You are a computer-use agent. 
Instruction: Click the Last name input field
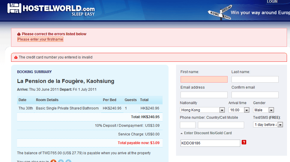[255, 79]
